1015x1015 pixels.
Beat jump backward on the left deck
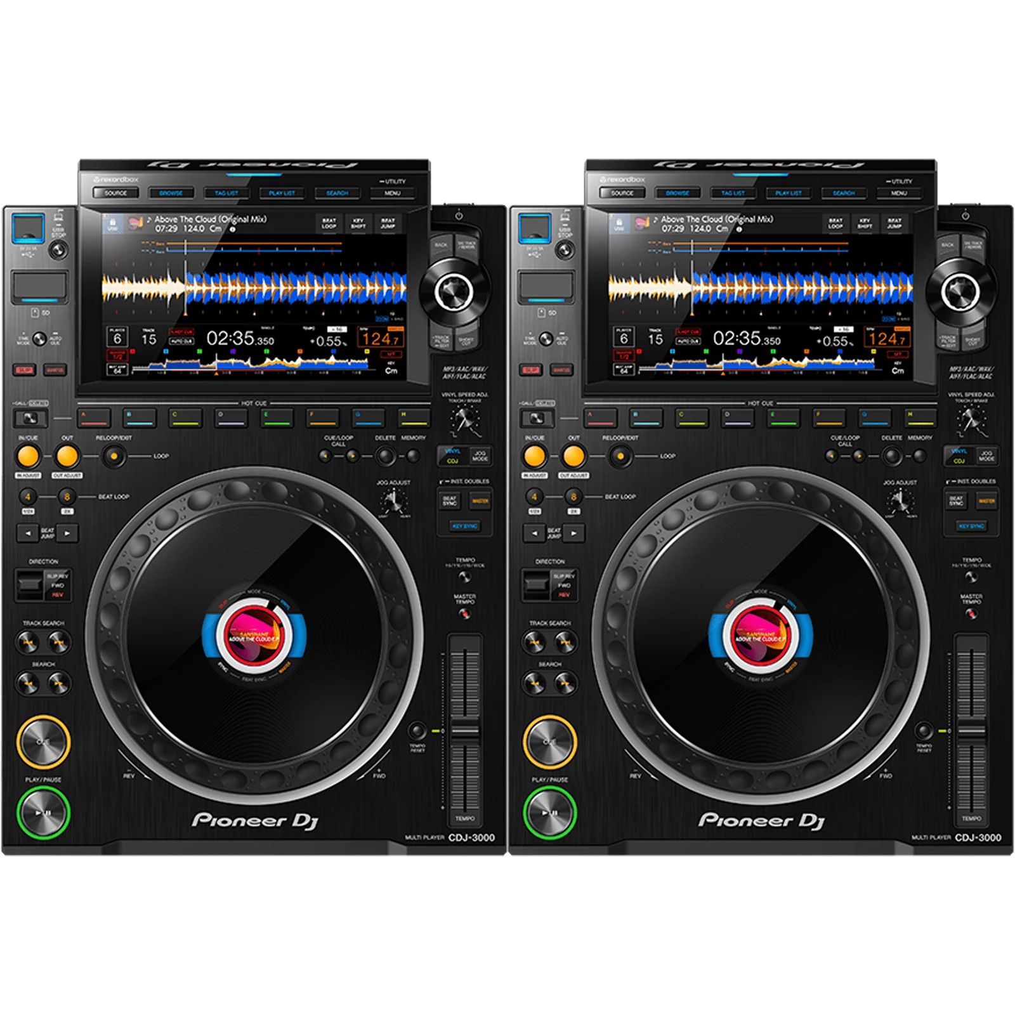(27, 534)
